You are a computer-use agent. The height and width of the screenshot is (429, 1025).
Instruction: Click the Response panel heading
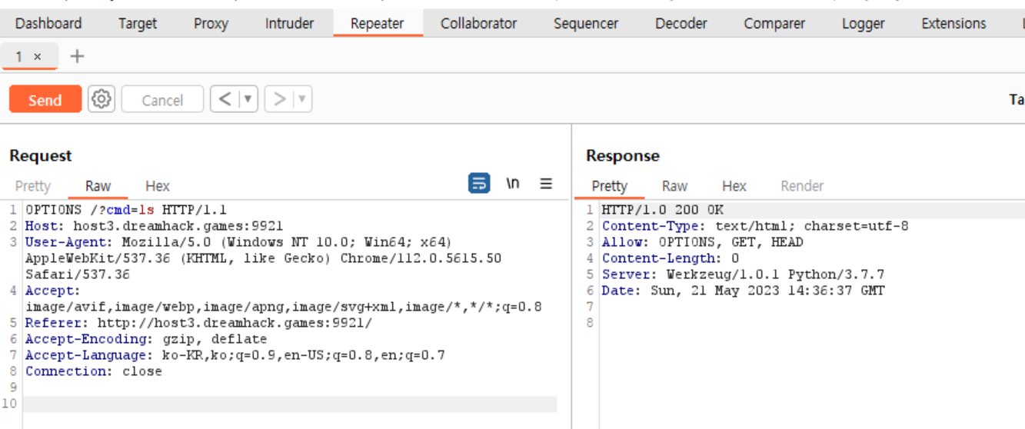623,155
